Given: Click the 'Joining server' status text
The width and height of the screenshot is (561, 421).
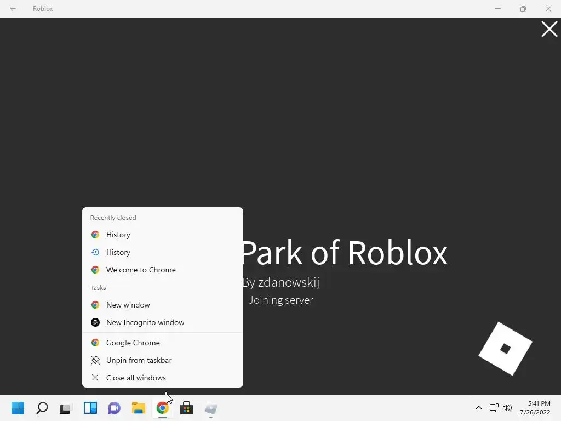Looking at the screenshot, I should [281, 300].
